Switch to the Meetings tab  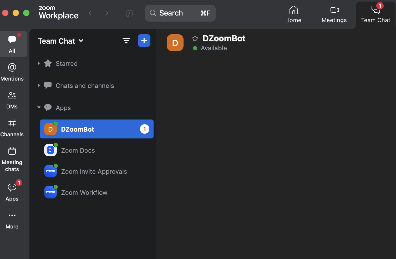click(x=334, y=14)
